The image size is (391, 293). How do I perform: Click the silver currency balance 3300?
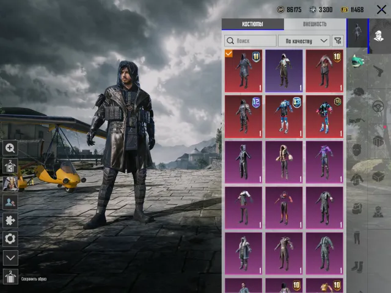321,10
